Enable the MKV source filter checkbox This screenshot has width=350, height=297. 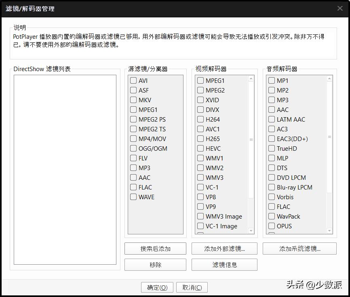coord(133,100)
